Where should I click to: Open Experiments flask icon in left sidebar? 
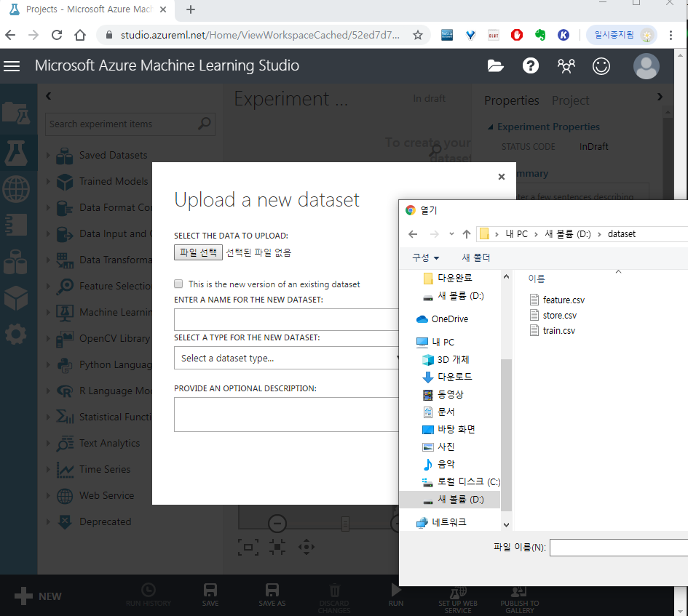pyautogui.click(x=16, y=153)
